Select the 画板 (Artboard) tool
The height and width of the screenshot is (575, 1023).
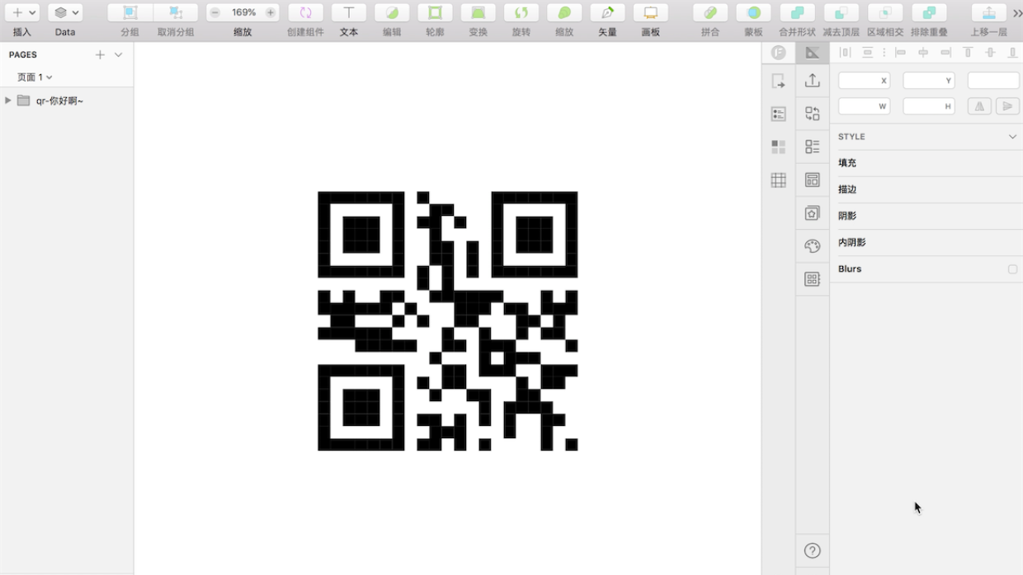651,12
